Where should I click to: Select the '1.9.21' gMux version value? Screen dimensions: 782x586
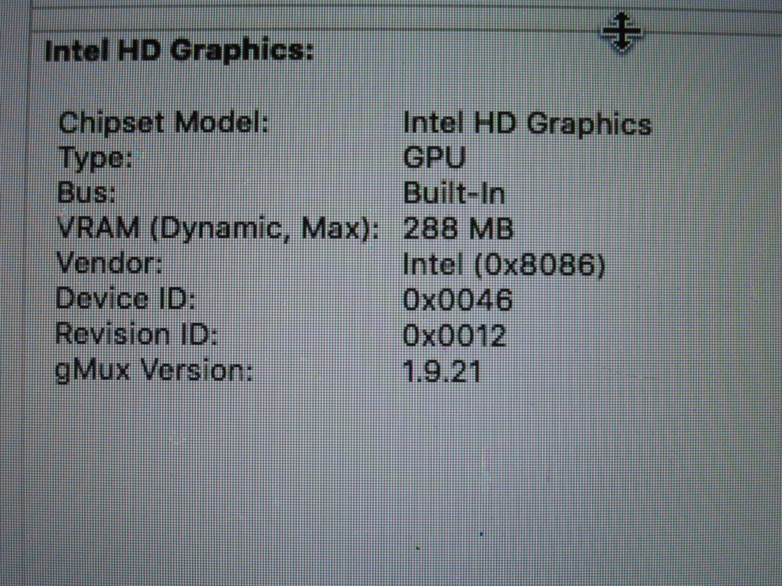point(442,372)
